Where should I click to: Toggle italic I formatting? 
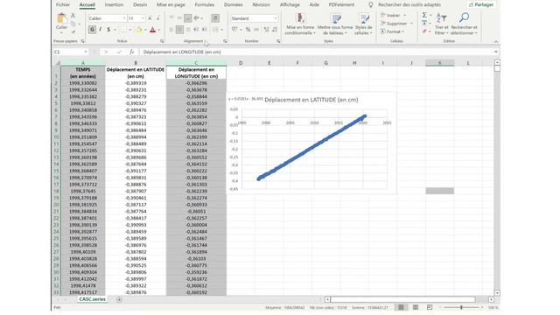101,30
